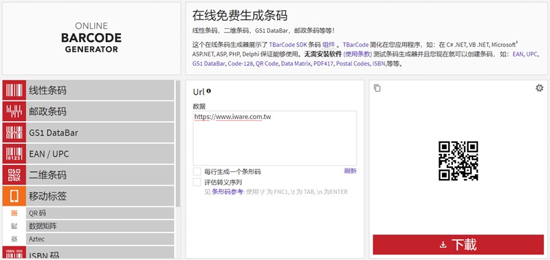Click the postal barcode icon
Image resolution: width=550 pixels, height=260 pixels.
pos(14,111)
